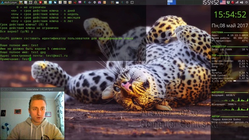Image resolution: width=249 pixels, height=140 pixels.
Task: Click the 'guvcview' process in CPU list
Action: pyautogui.click(x=217, y=64)
